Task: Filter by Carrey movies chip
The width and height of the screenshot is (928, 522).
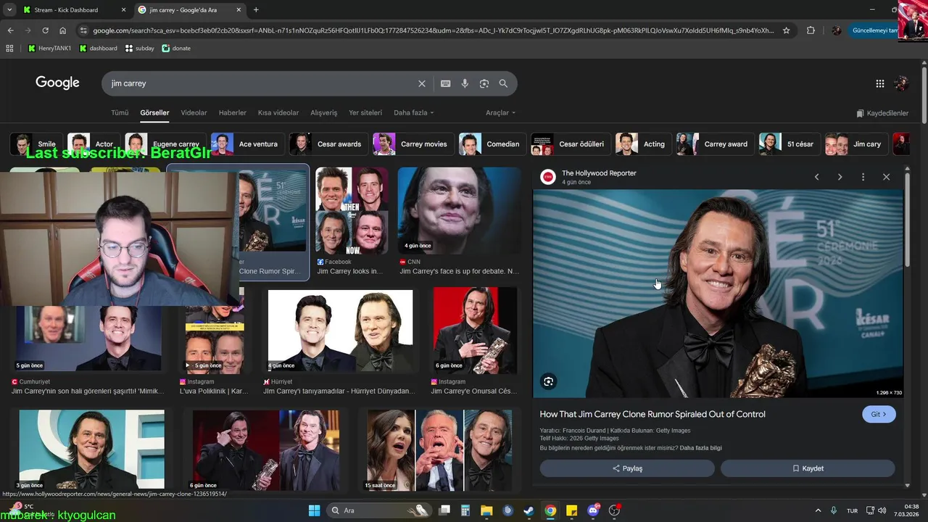Action: pyautogui.click(x=413, y=144)
